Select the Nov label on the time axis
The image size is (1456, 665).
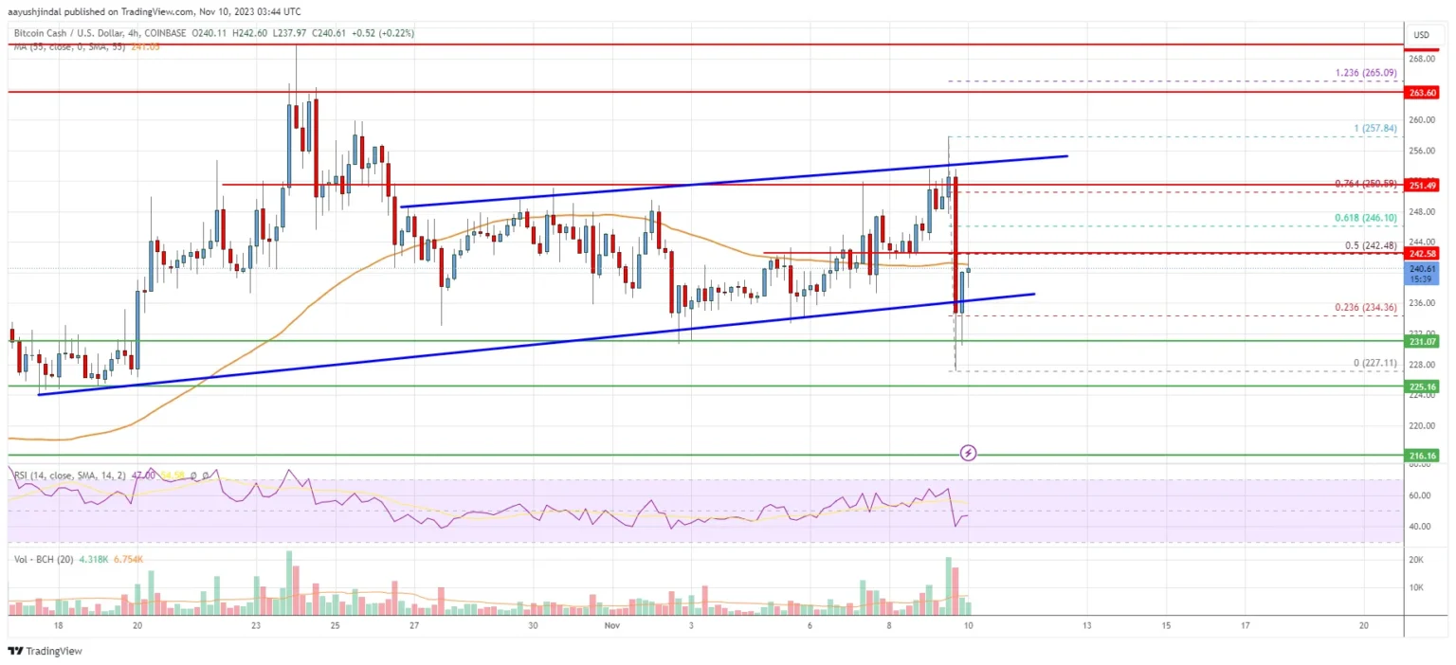(612, 626)
